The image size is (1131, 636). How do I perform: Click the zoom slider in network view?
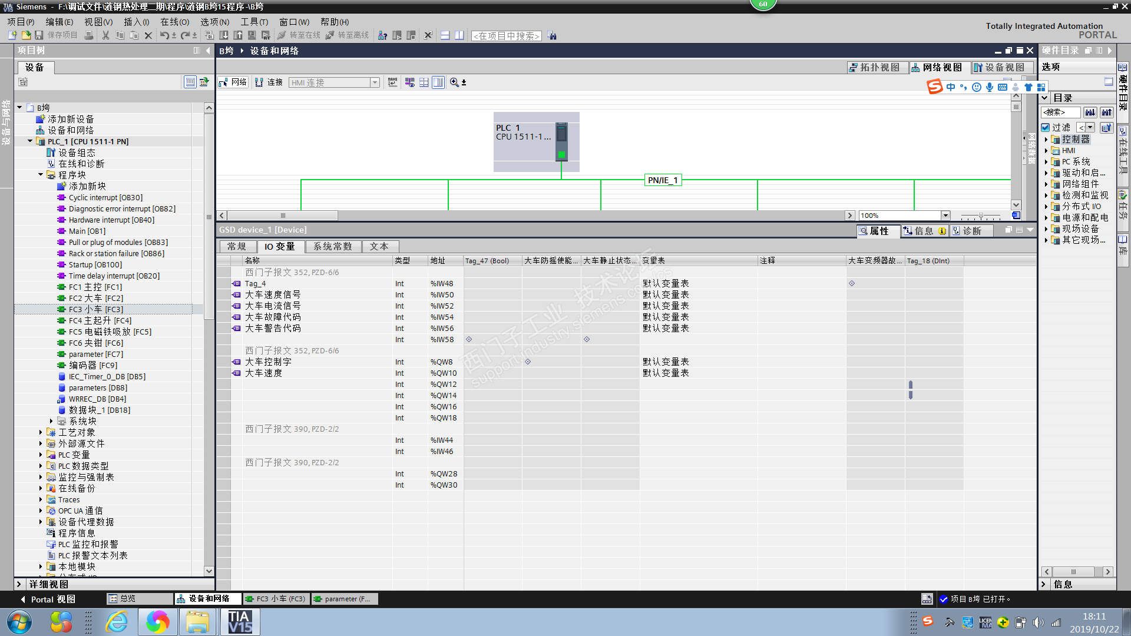(x=981, y=216)
